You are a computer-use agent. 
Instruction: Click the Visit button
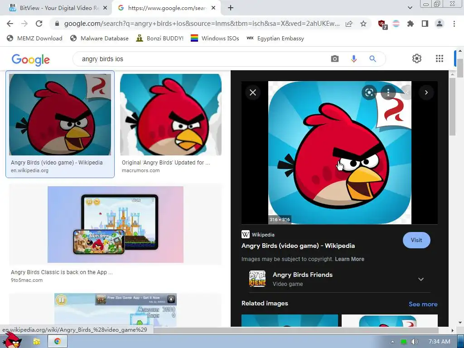point(416,240)
